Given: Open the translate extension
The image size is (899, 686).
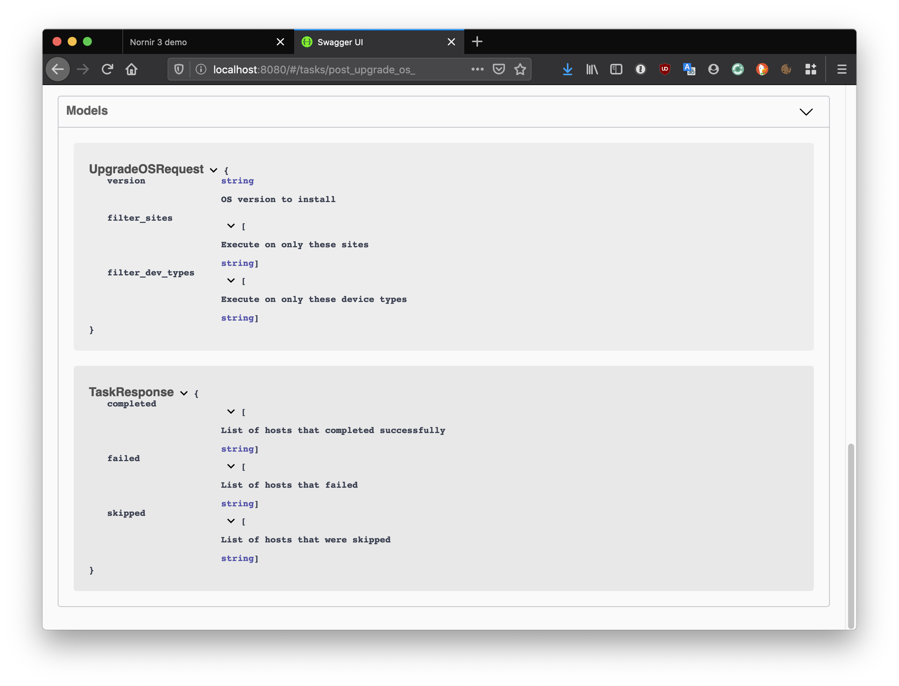Looking at the screenshot, I should coord(689,70).
